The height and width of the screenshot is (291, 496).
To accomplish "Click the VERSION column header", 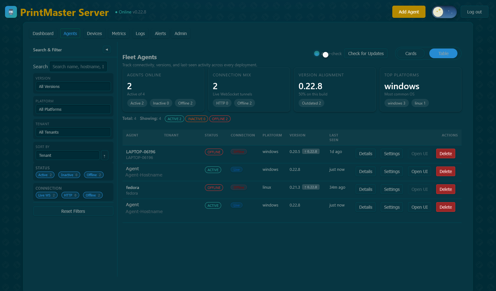I will [x=297, y=135].
